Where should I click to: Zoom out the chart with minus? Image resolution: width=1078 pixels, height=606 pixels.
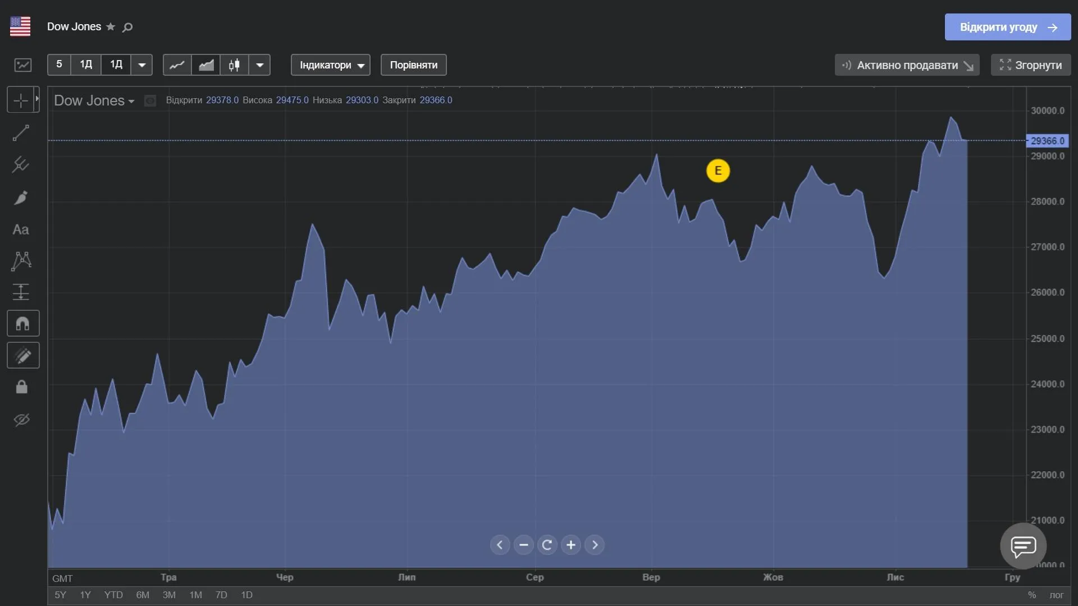click(x=524, y=545)
